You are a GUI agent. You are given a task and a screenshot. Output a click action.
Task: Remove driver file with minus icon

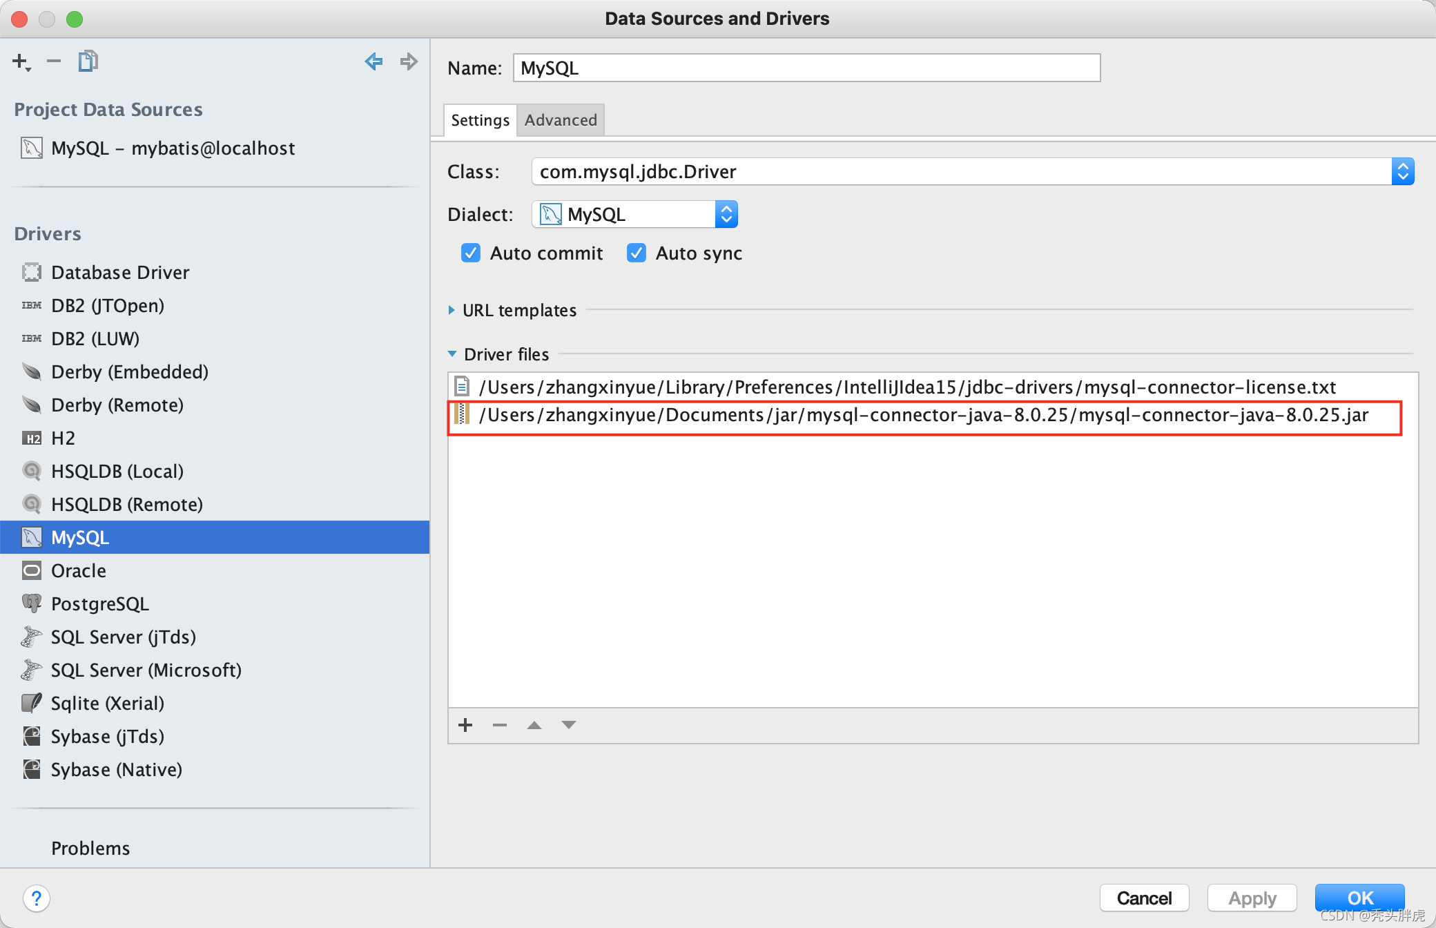(500, 725)
